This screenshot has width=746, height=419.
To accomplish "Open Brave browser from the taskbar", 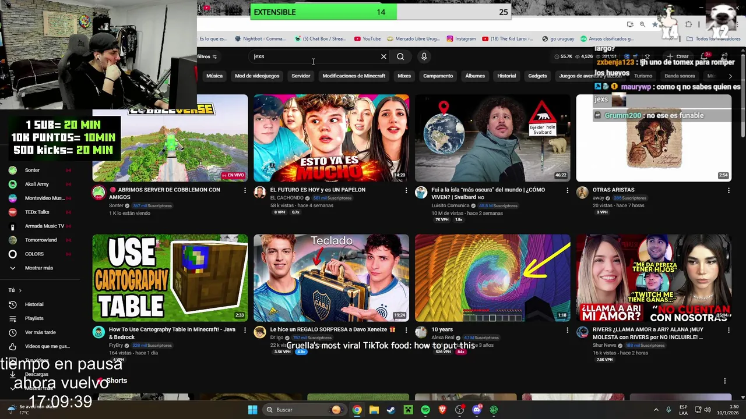I will (442, 410).
